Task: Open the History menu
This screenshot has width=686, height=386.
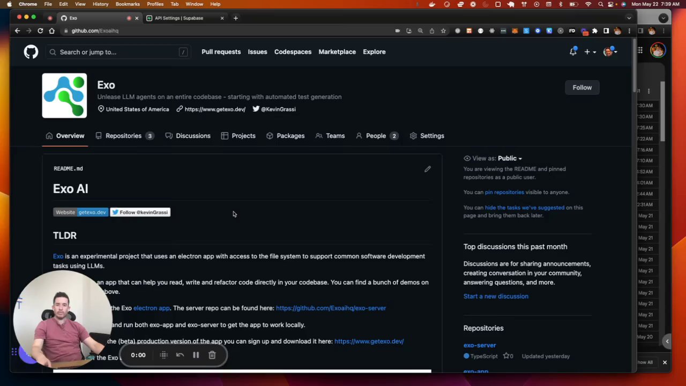Action: [x=100, y=4]
